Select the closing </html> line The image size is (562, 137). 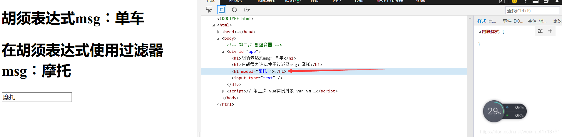[x=226, y=104]
